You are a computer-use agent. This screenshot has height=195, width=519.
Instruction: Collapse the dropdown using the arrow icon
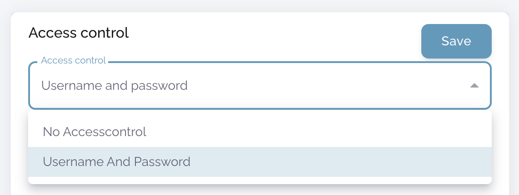474,85
